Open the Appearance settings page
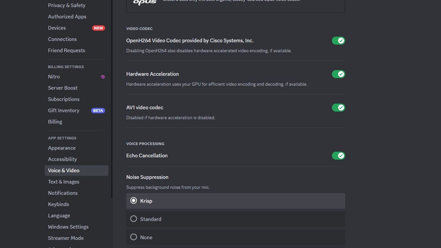 tap(62, 148)
